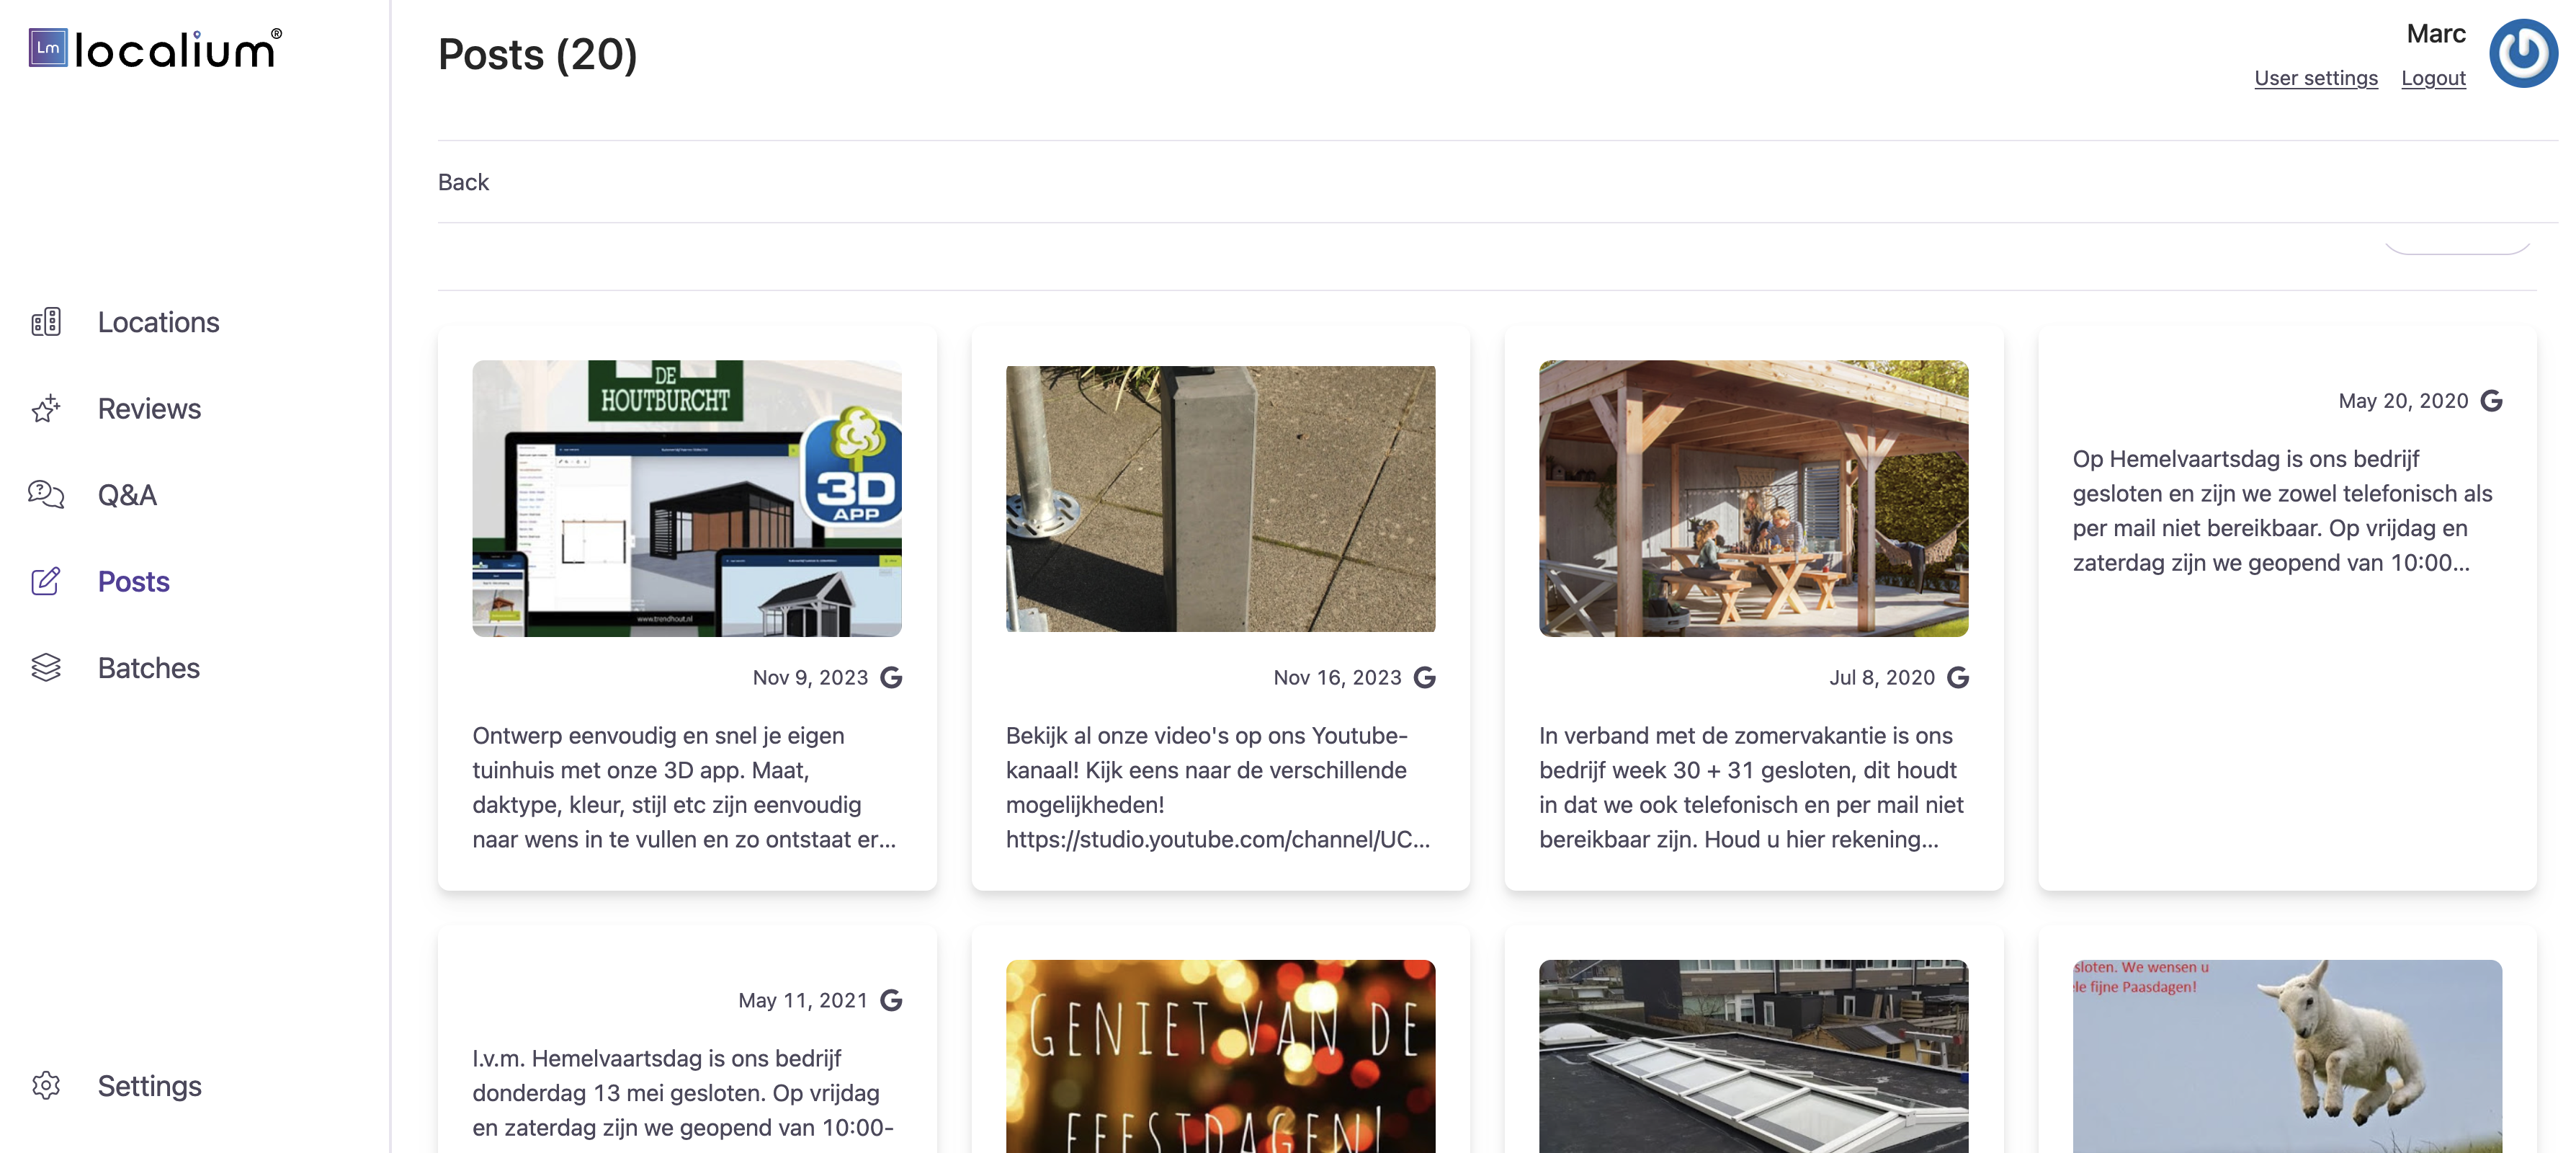Open the User settings link

click(x=2316, y=78)
